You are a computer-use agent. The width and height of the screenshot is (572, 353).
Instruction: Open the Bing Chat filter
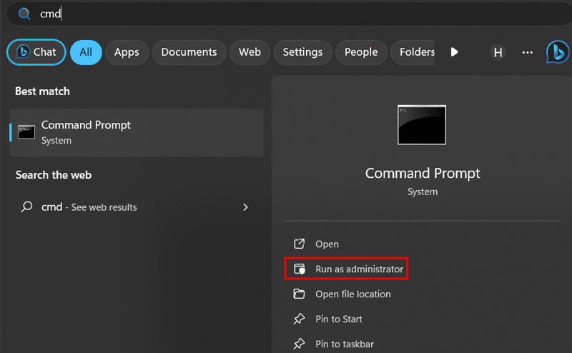[36, 52]
